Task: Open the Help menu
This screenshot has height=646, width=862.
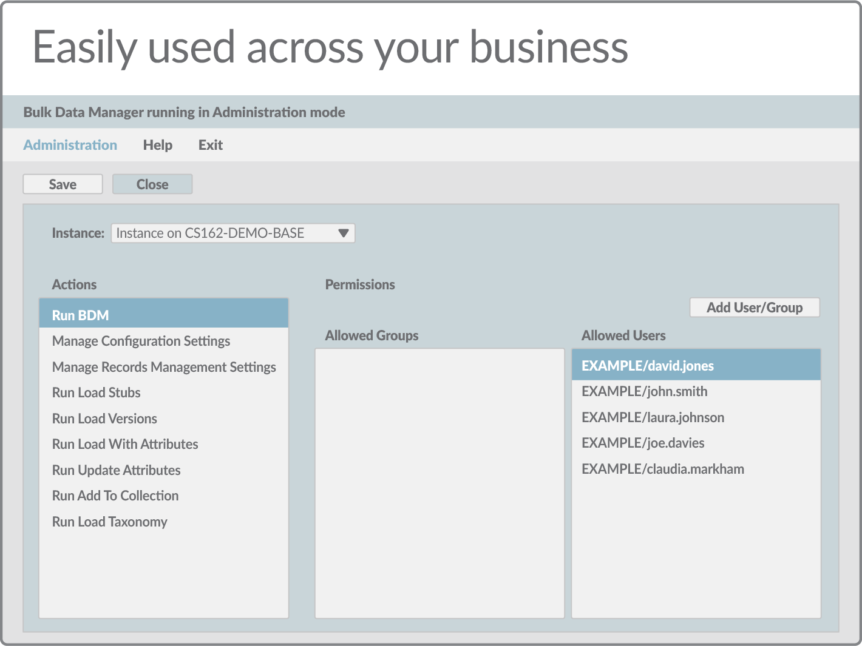Action: click(x=157, y=145)
